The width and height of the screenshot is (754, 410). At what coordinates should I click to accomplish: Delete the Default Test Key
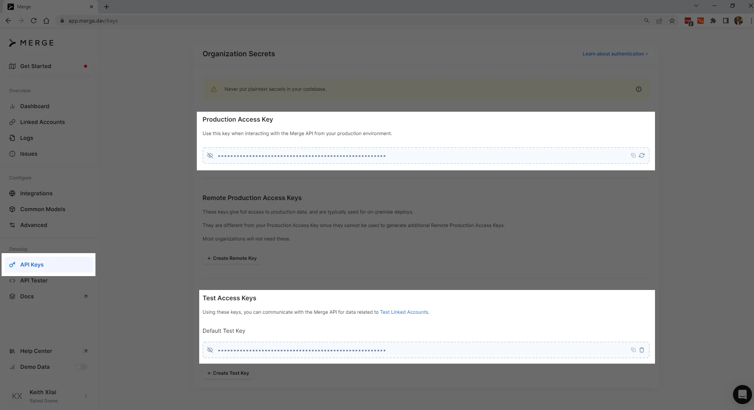pyautogui.click(x=642, y=350)
